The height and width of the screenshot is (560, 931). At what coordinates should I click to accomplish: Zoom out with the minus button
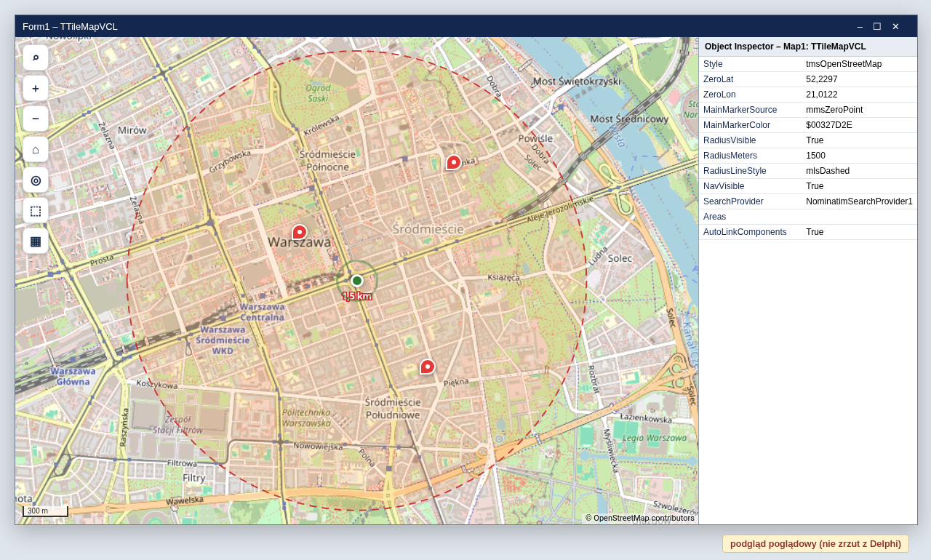[36, 119]
